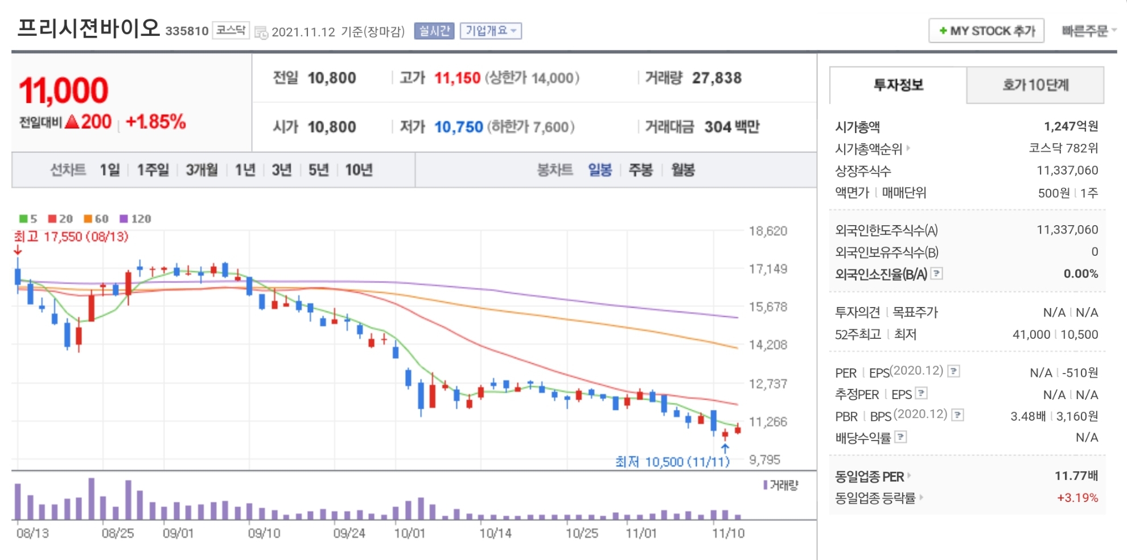Click the -510원 EPS value
1127x560 pixels.
point(1080,372)
